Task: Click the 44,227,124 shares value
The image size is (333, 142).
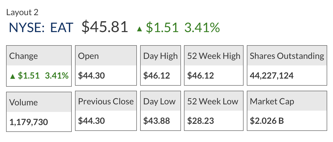Action: tap(272, 76)
